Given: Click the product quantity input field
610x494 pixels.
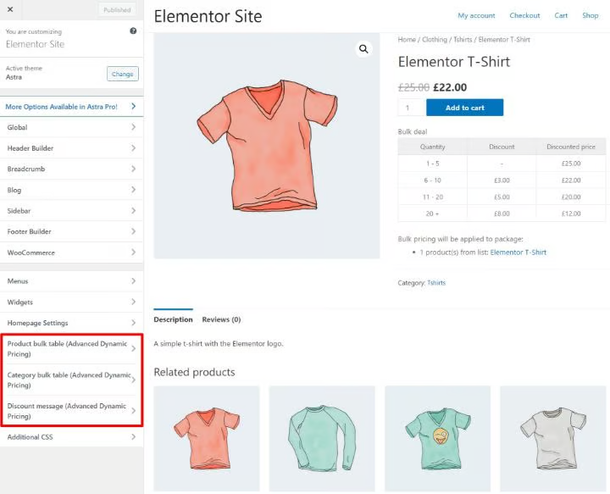Looking at the screenshot, I should (x=410, y=108).
